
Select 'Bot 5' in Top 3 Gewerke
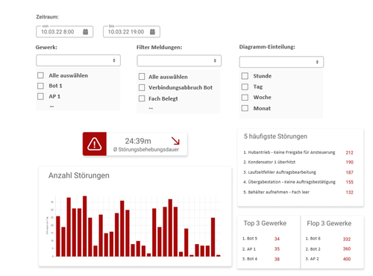coord(250,239)
